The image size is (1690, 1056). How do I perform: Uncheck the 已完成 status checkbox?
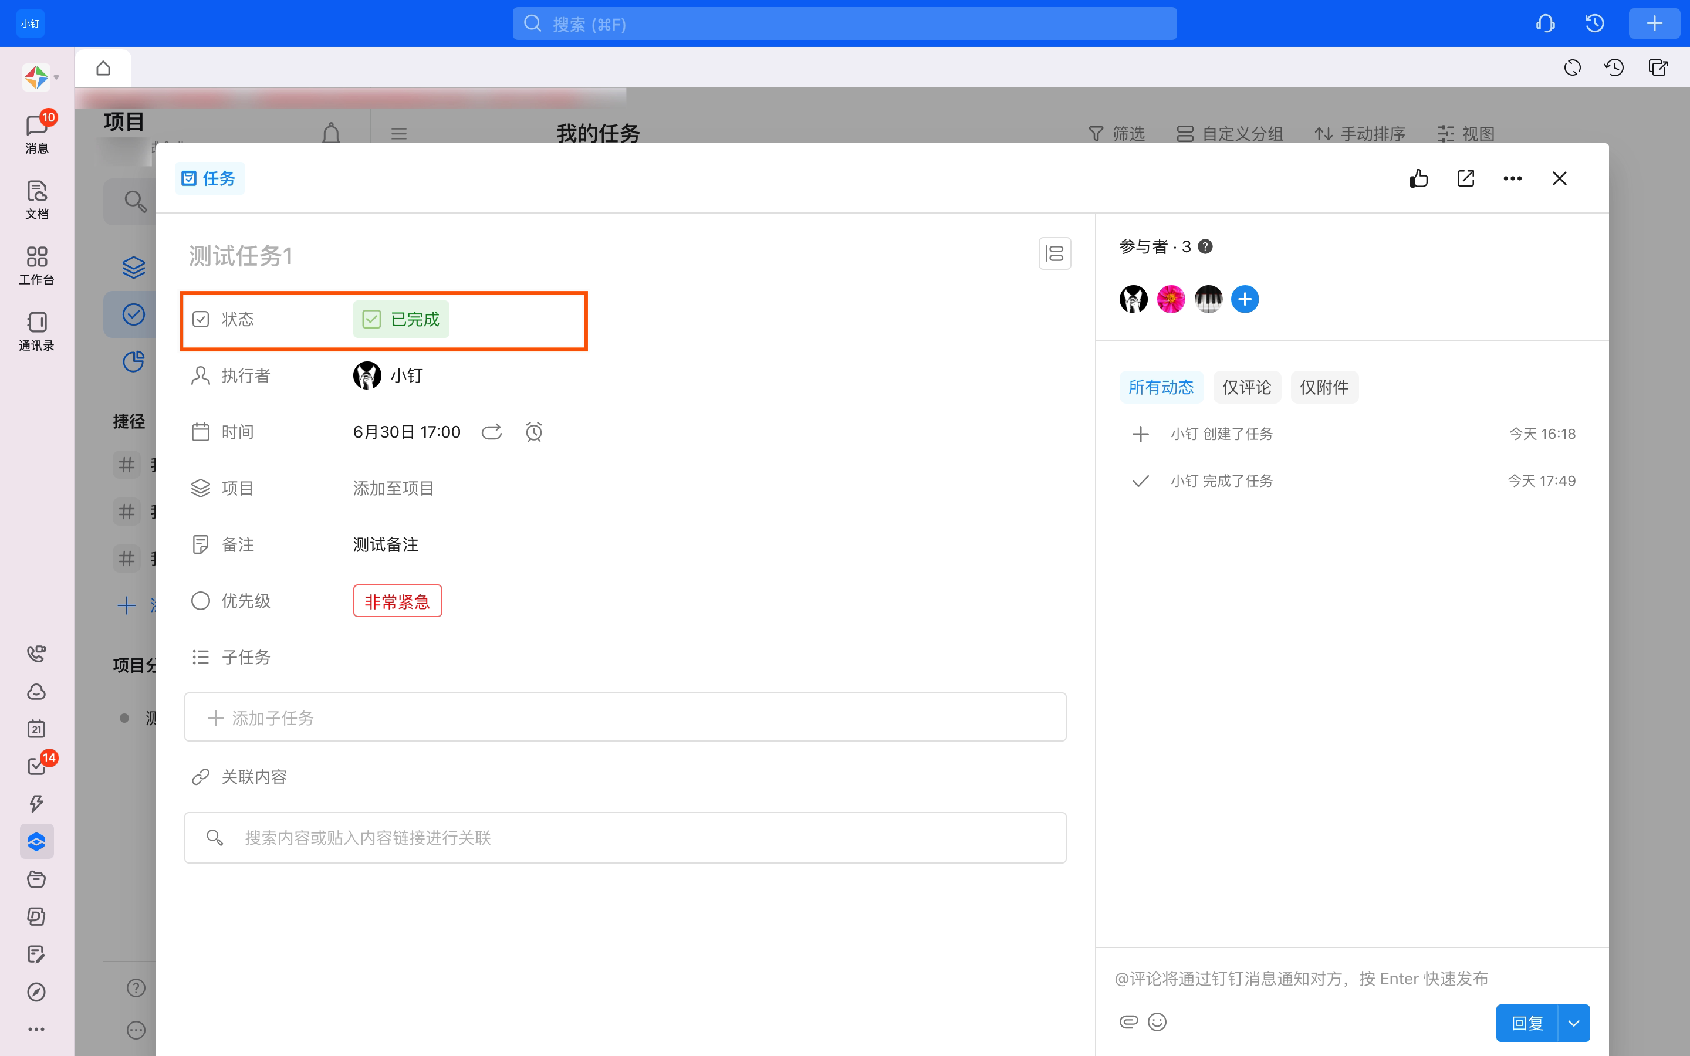point(371,320)
